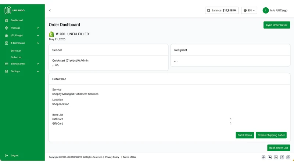Expand the LTL Freight menu chevron
This screenshot has height=165, width=294.
tap(38, 35)
